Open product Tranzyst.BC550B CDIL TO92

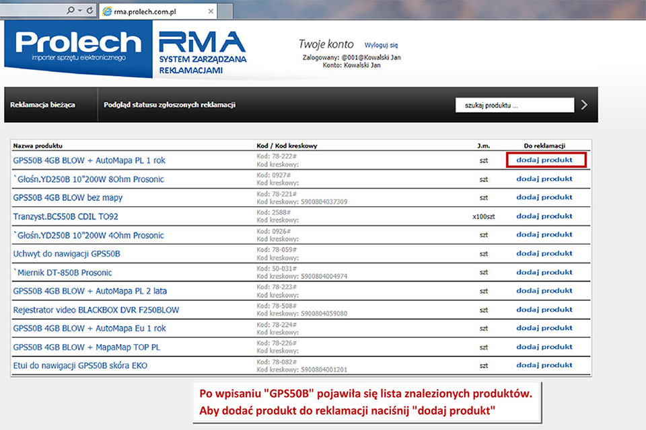[x=65, y=216]
